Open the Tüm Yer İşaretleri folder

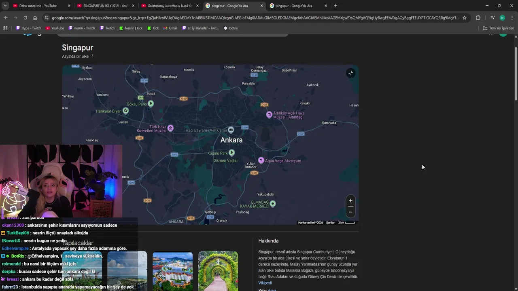tap(498, 28)
